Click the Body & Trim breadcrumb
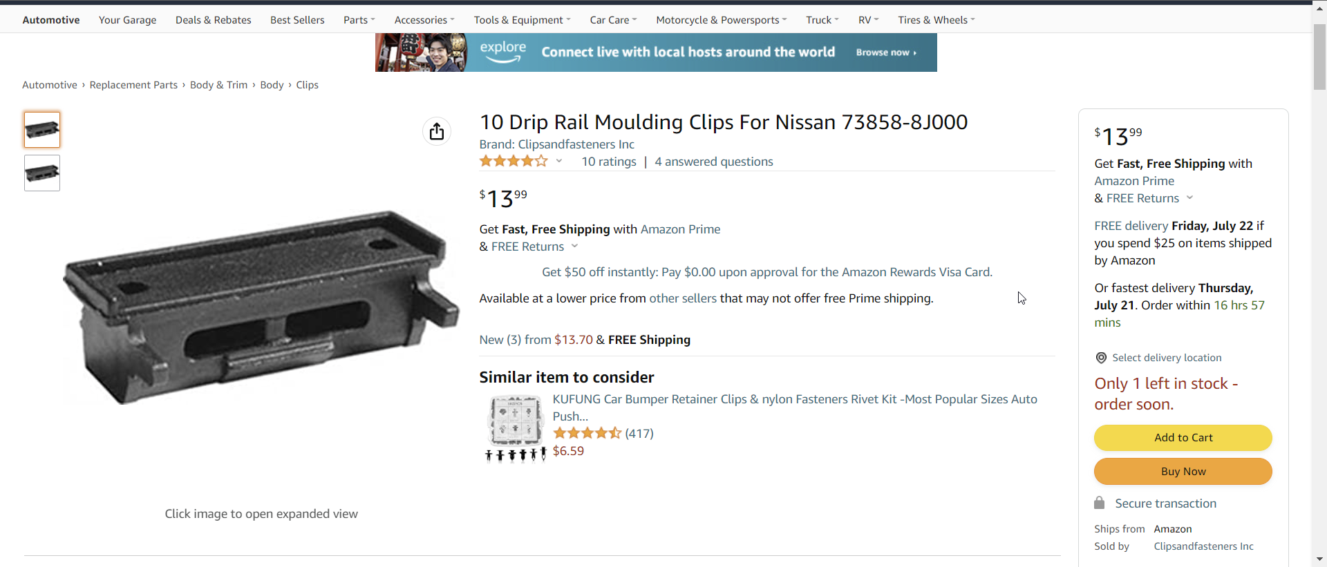The width and height of the screenshot is (1327, 567). [218, 85]
